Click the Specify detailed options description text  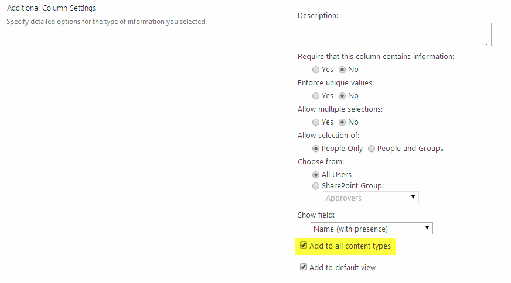tap(106, 22)
